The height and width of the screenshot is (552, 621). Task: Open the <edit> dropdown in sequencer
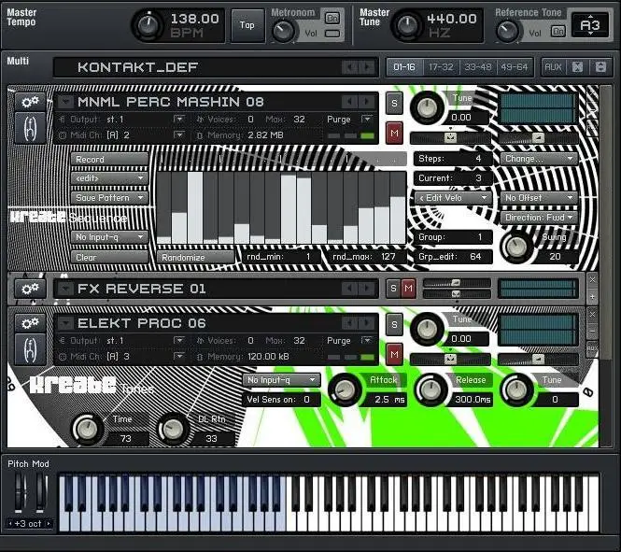pos(109,178)
